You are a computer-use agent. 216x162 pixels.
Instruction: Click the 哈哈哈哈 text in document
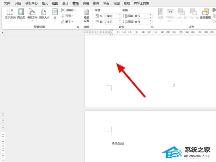tap(118, 144)
